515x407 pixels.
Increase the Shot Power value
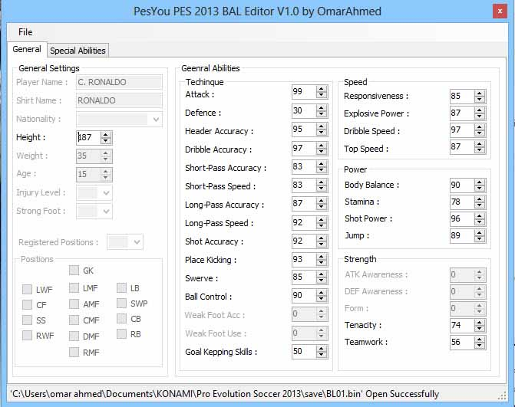(480, 216)
